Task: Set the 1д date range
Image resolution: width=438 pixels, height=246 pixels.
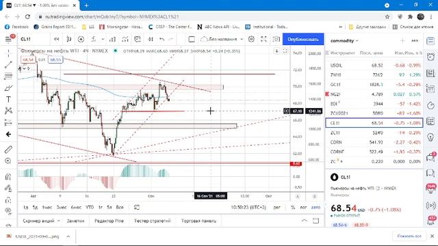Action: click(x=26, y=207)
